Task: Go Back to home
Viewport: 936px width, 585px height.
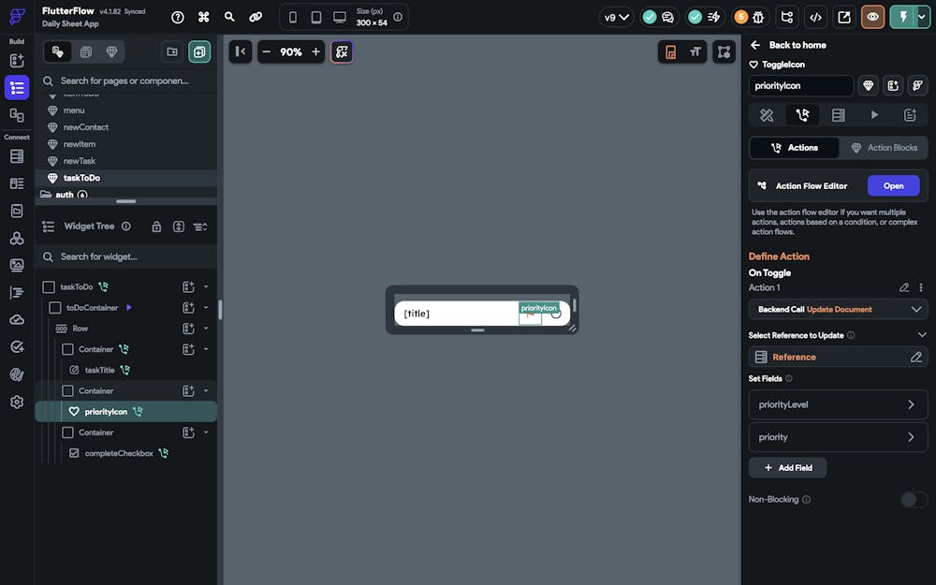Action: click(790, 45)
